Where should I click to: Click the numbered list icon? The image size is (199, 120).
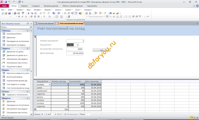pos(130,17)
